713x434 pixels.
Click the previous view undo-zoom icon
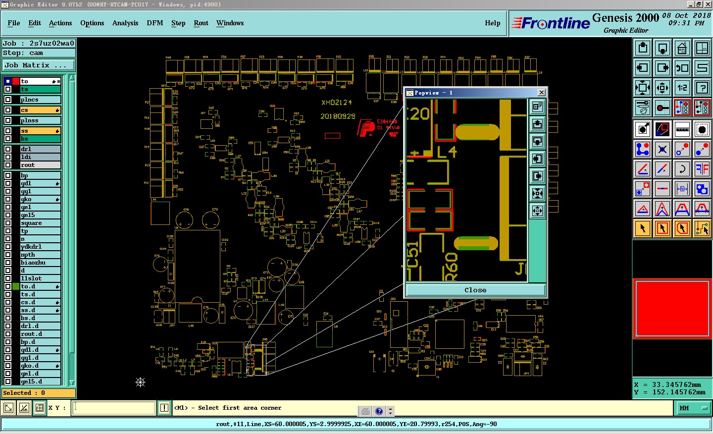coord(682,68)
